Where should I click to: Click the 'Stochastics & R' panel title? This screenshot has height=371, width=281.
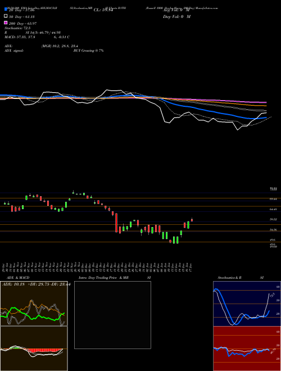click(229, 278)
